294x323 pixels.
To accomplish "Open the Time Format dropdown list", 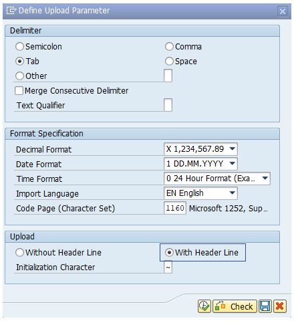I will tap(217, 179).
